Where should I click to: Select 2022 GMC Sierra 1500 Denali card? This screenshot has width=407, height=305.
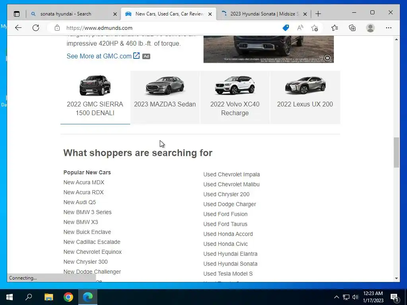click(95, 98)
